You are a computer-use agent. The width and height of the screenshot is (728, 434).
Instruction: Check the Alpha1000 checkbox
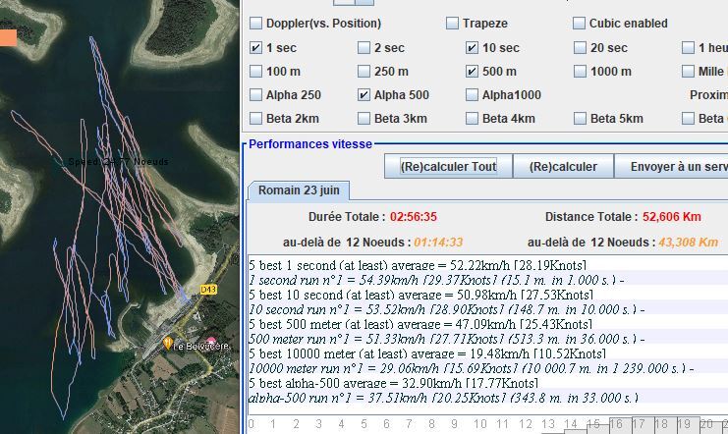click(472, 94)
